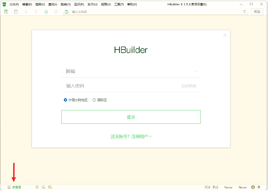Click the 忘记密码 link
The image size is (268, 192).
click(189, 86)
